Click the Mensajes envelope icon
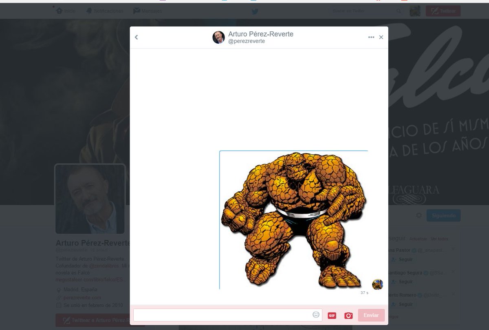Screen dimensions: 489x330 [x=137, y=11]
